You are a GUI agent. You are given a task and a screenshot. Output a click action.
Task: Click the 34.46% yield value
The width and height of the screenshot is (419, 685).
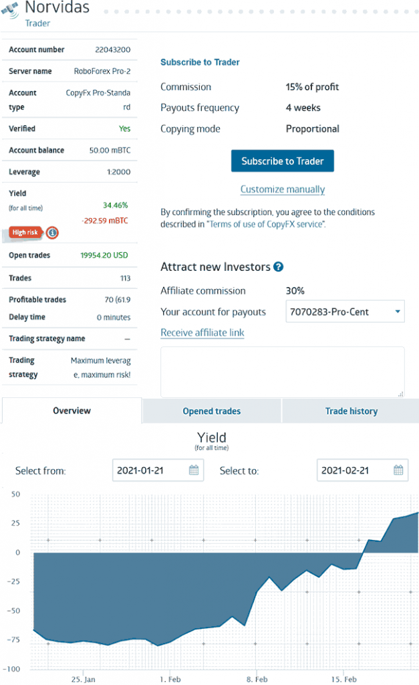tap(115, 205)
